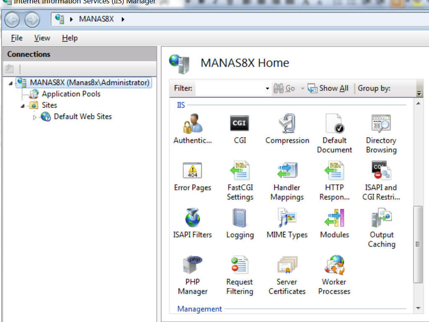This screenshot has width=429, height=322.
Task: Open the Default Document feature
Action: pos(334,133)
